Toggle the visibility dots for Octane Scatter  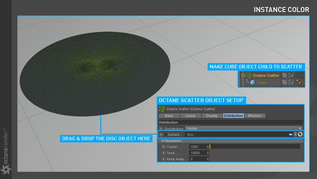(289, 75)
